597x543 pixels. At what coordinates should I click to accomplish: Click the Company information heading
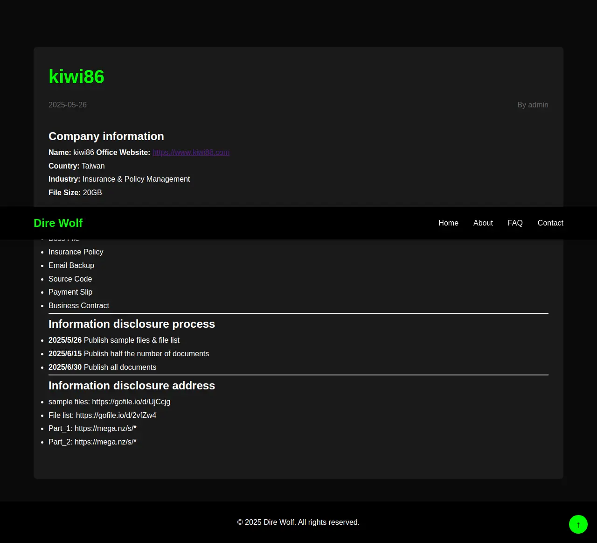106,136
